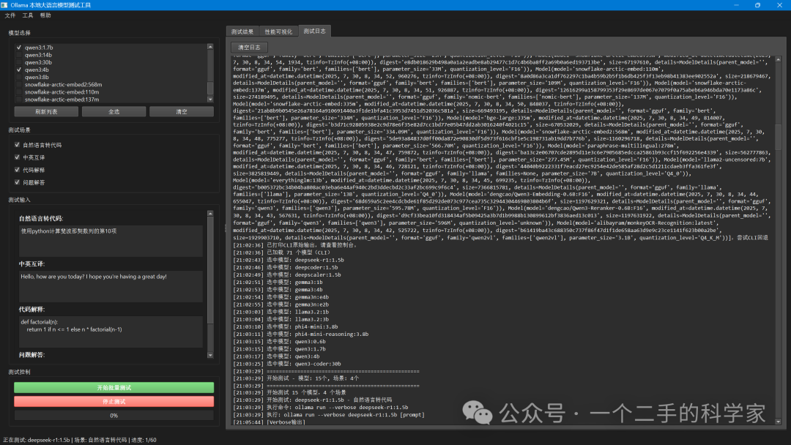Open the 文件 menu
Screen dimensions: 791x445
(x=10, y=15)
